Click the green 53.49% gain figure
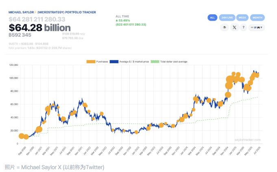Screen dimensions: 277x172 coord(123,20)
